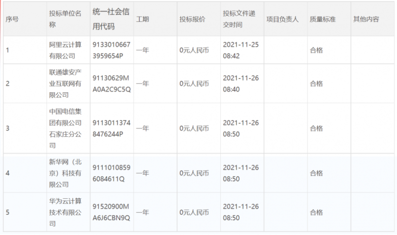Click the 工期 column header
This screenshot has width=397, height=235.
(142, 19)
